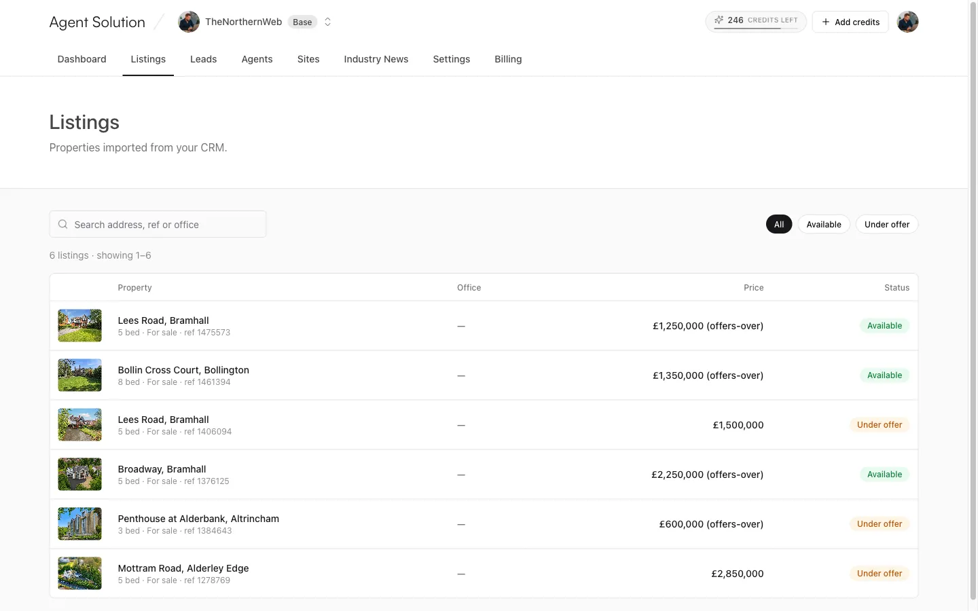This screenshot has height=611, width=978.
Task: Open the Dashboard tab
Action: coord(81,59)
